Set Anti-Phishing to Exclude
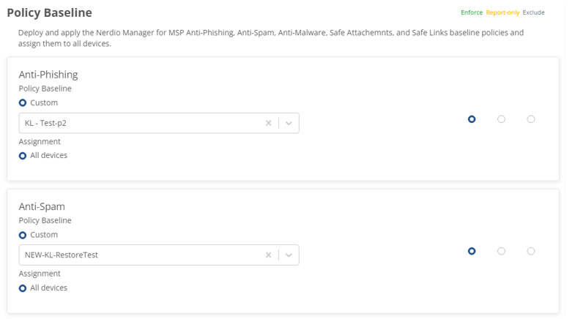Screen dimensions: 575x319 [x=531, y=119]
